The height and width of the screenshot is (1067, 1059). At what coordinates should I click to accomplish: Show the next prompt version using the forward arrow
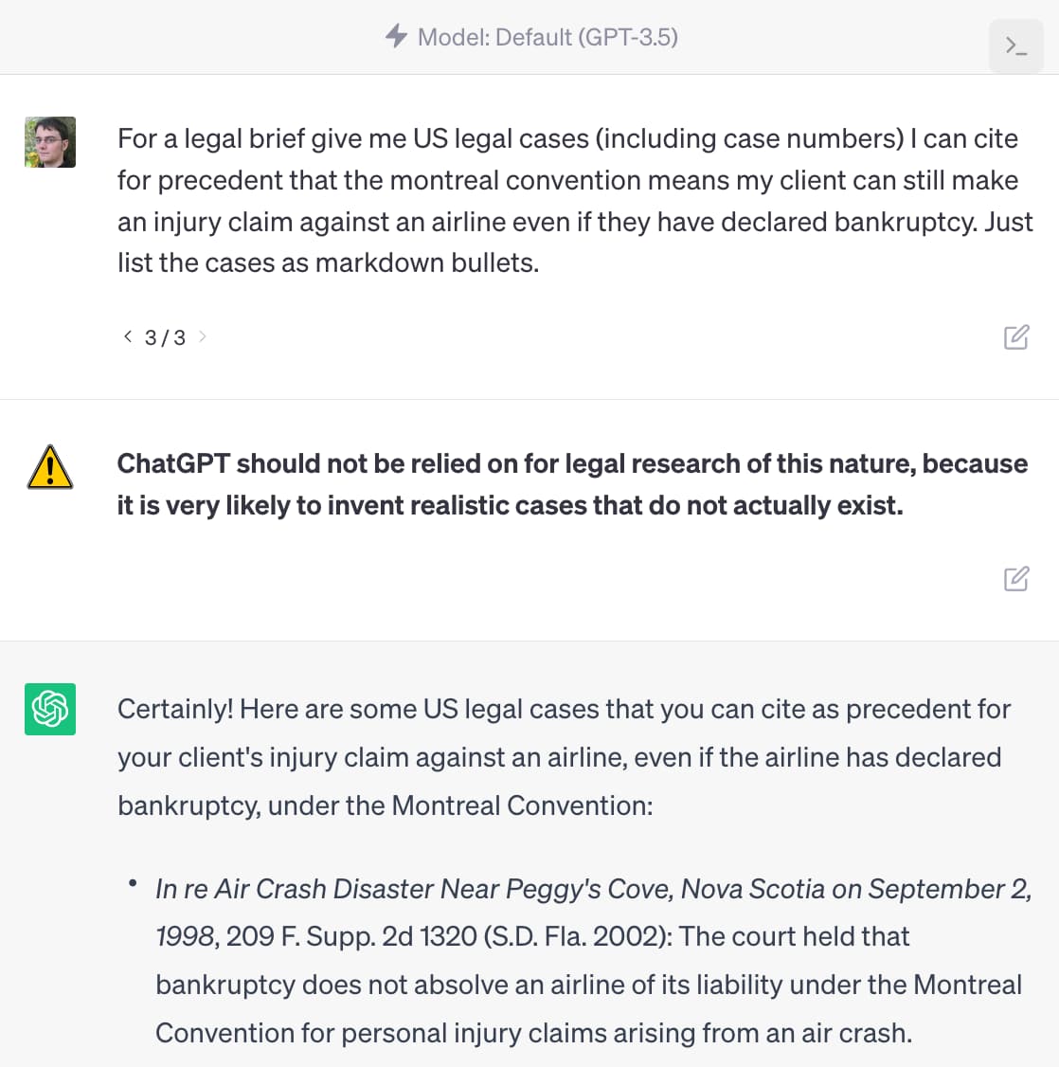pyautogui.click(x=202, y=336)
